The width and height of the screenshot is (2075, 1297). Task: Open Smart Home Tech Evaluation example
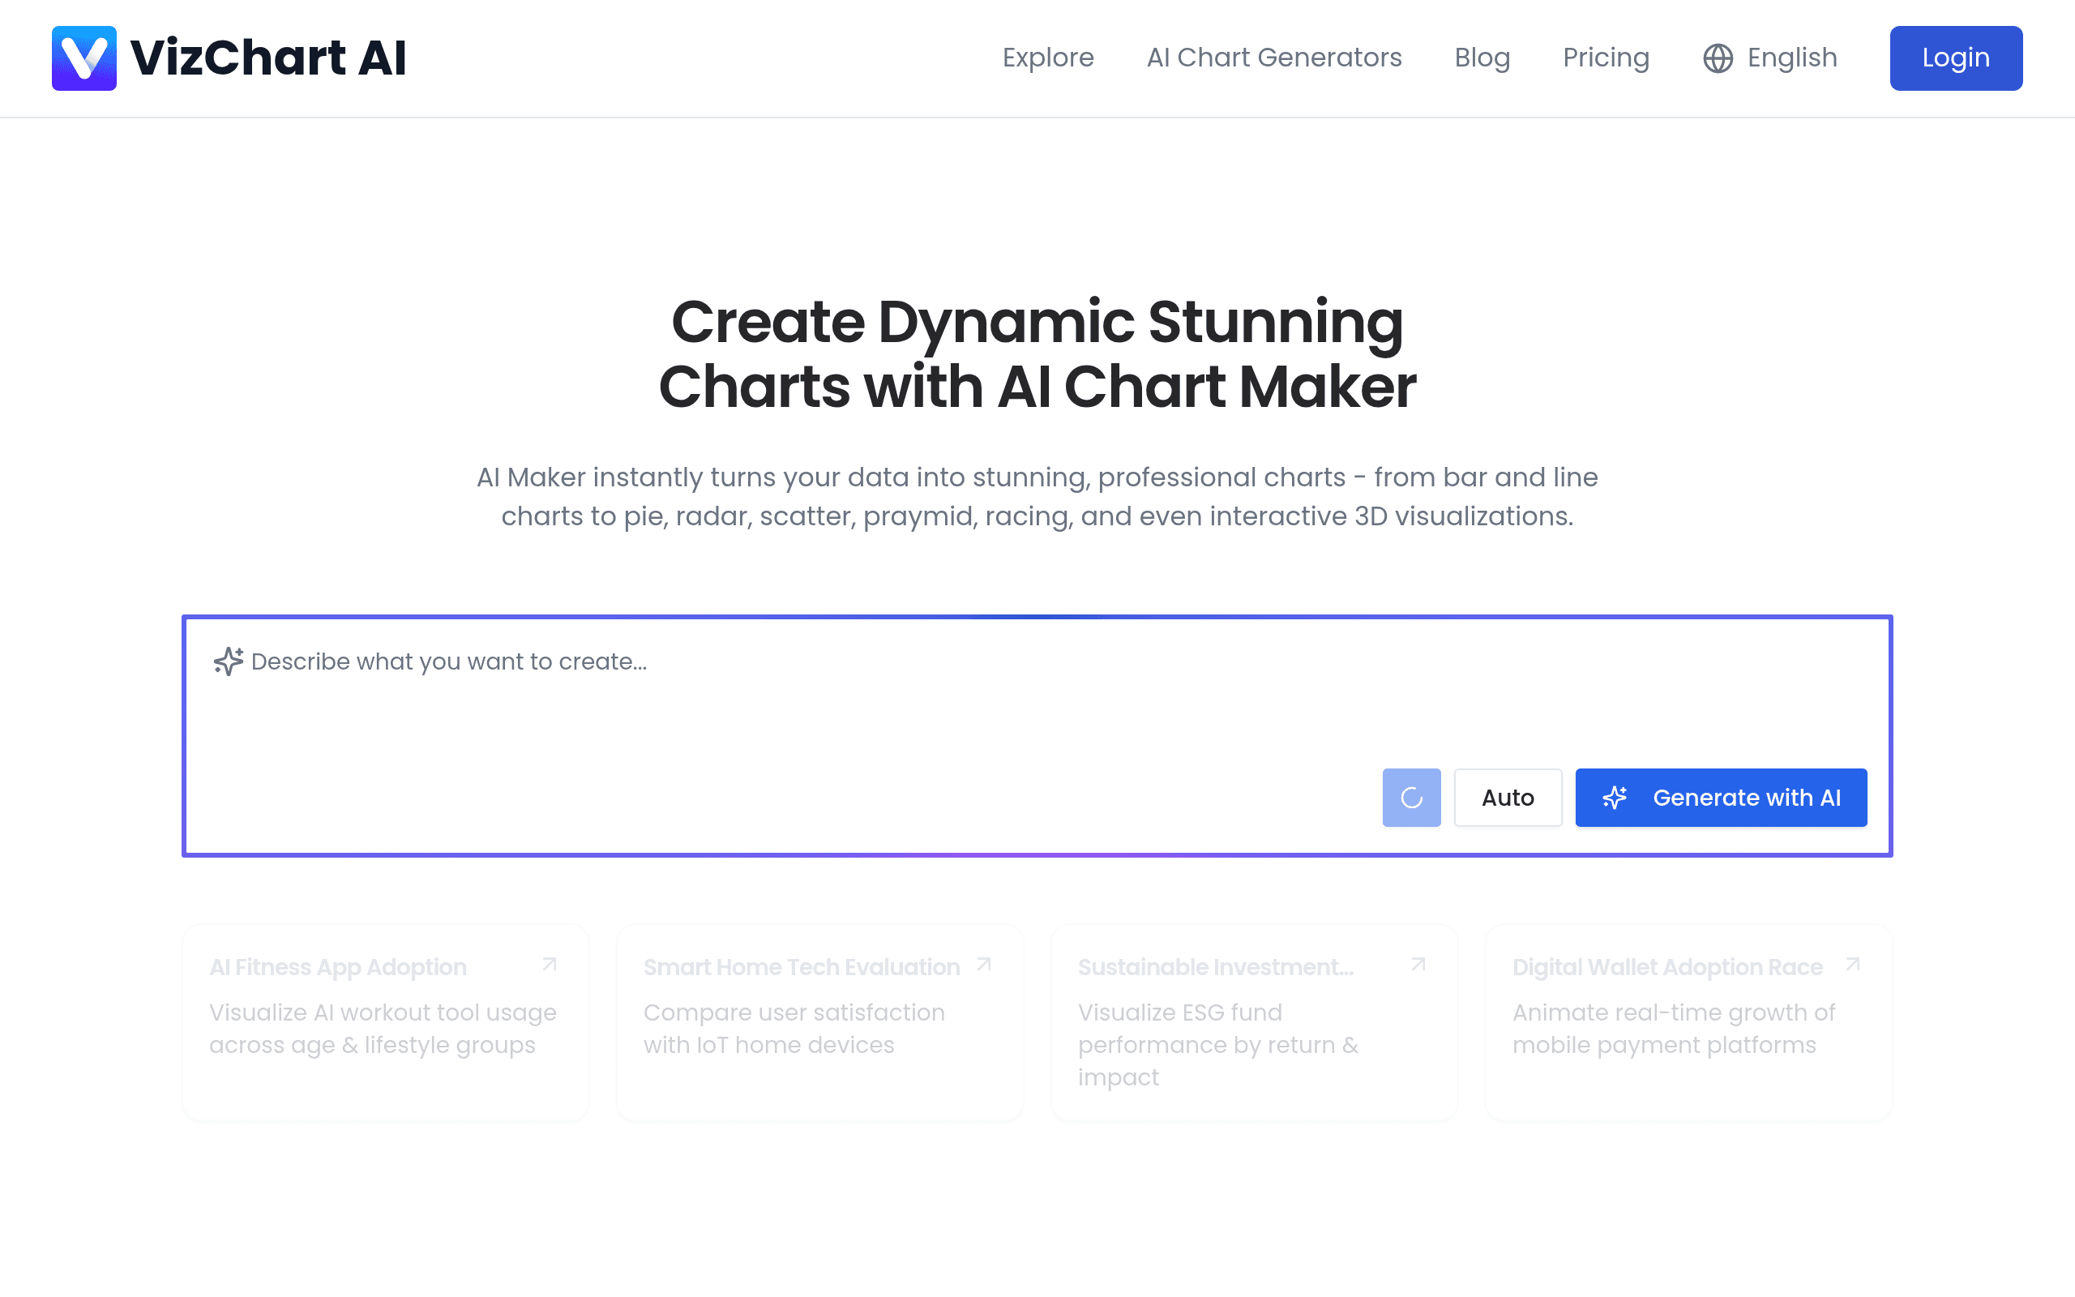pyautogui.click(x=819, y=1022)
